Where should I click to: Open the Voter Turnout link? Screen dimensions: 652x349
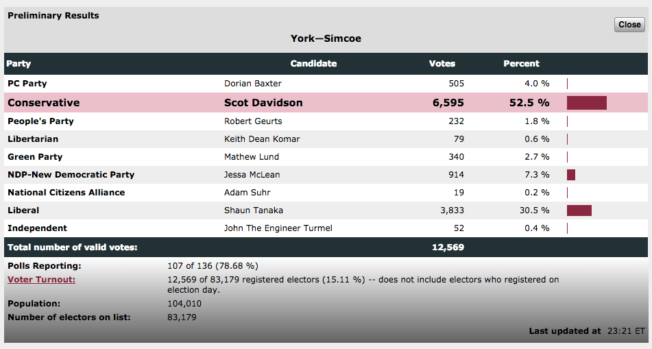pyautogui.click(x=42, y=280)
